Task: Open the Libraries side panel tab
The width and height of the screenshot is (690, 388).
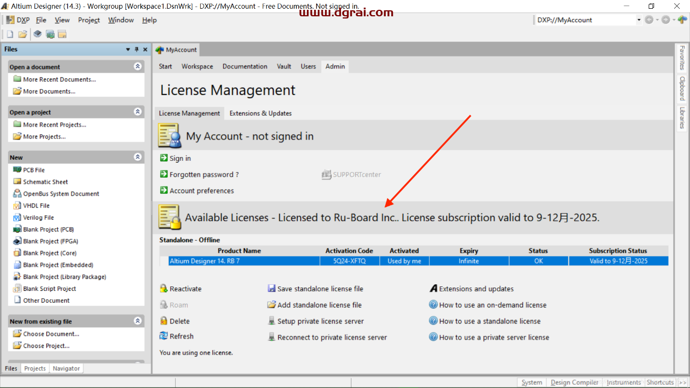Action: point(681,118)
